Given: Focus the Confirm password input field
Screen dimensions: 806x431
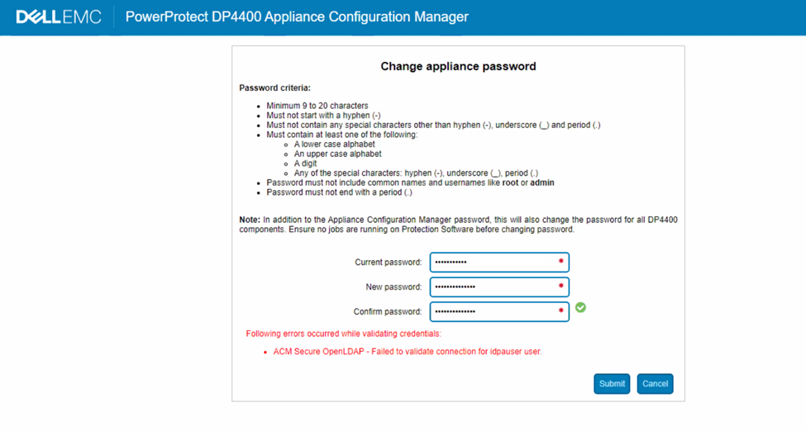Looking at the screenshot, I should click(494, 311).
